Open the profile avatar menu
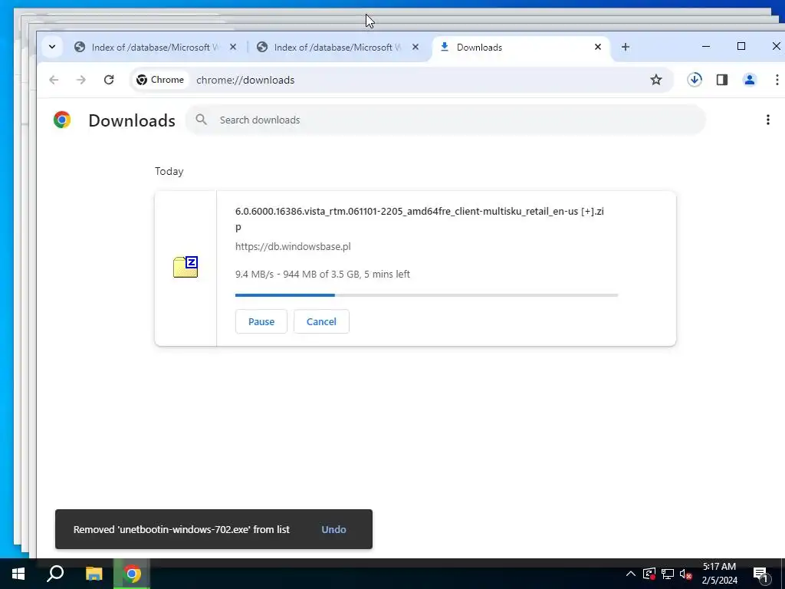 point(750,80)
